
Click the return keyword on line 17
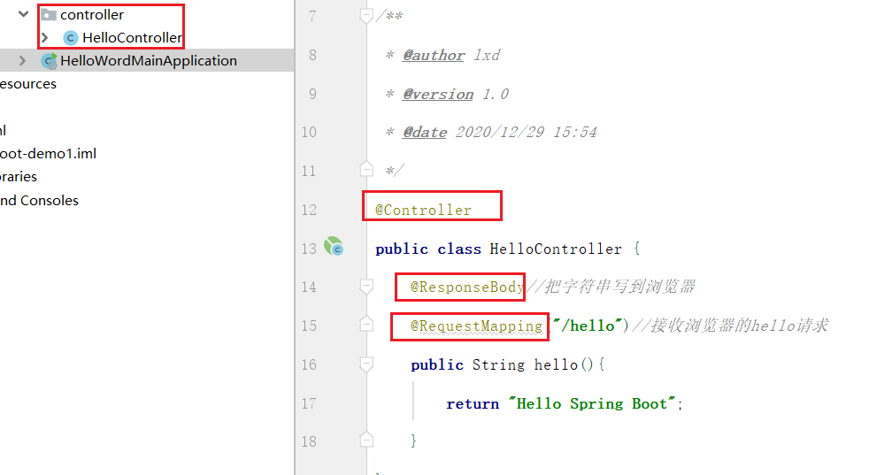tap(472, 403)
